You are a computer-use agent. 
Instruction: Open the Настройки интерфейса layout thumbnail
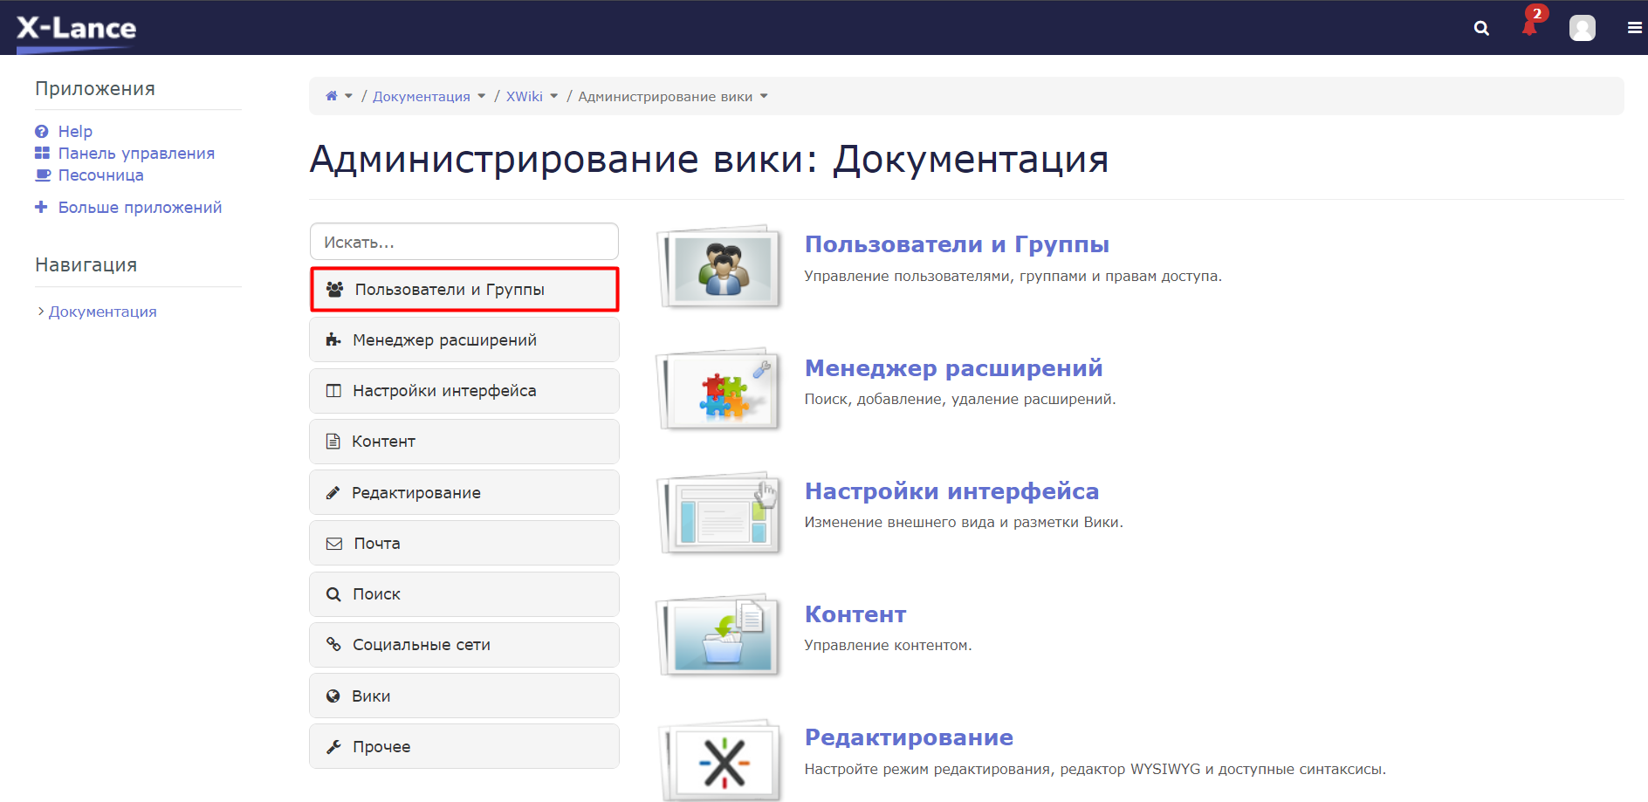tap(719, 513)
